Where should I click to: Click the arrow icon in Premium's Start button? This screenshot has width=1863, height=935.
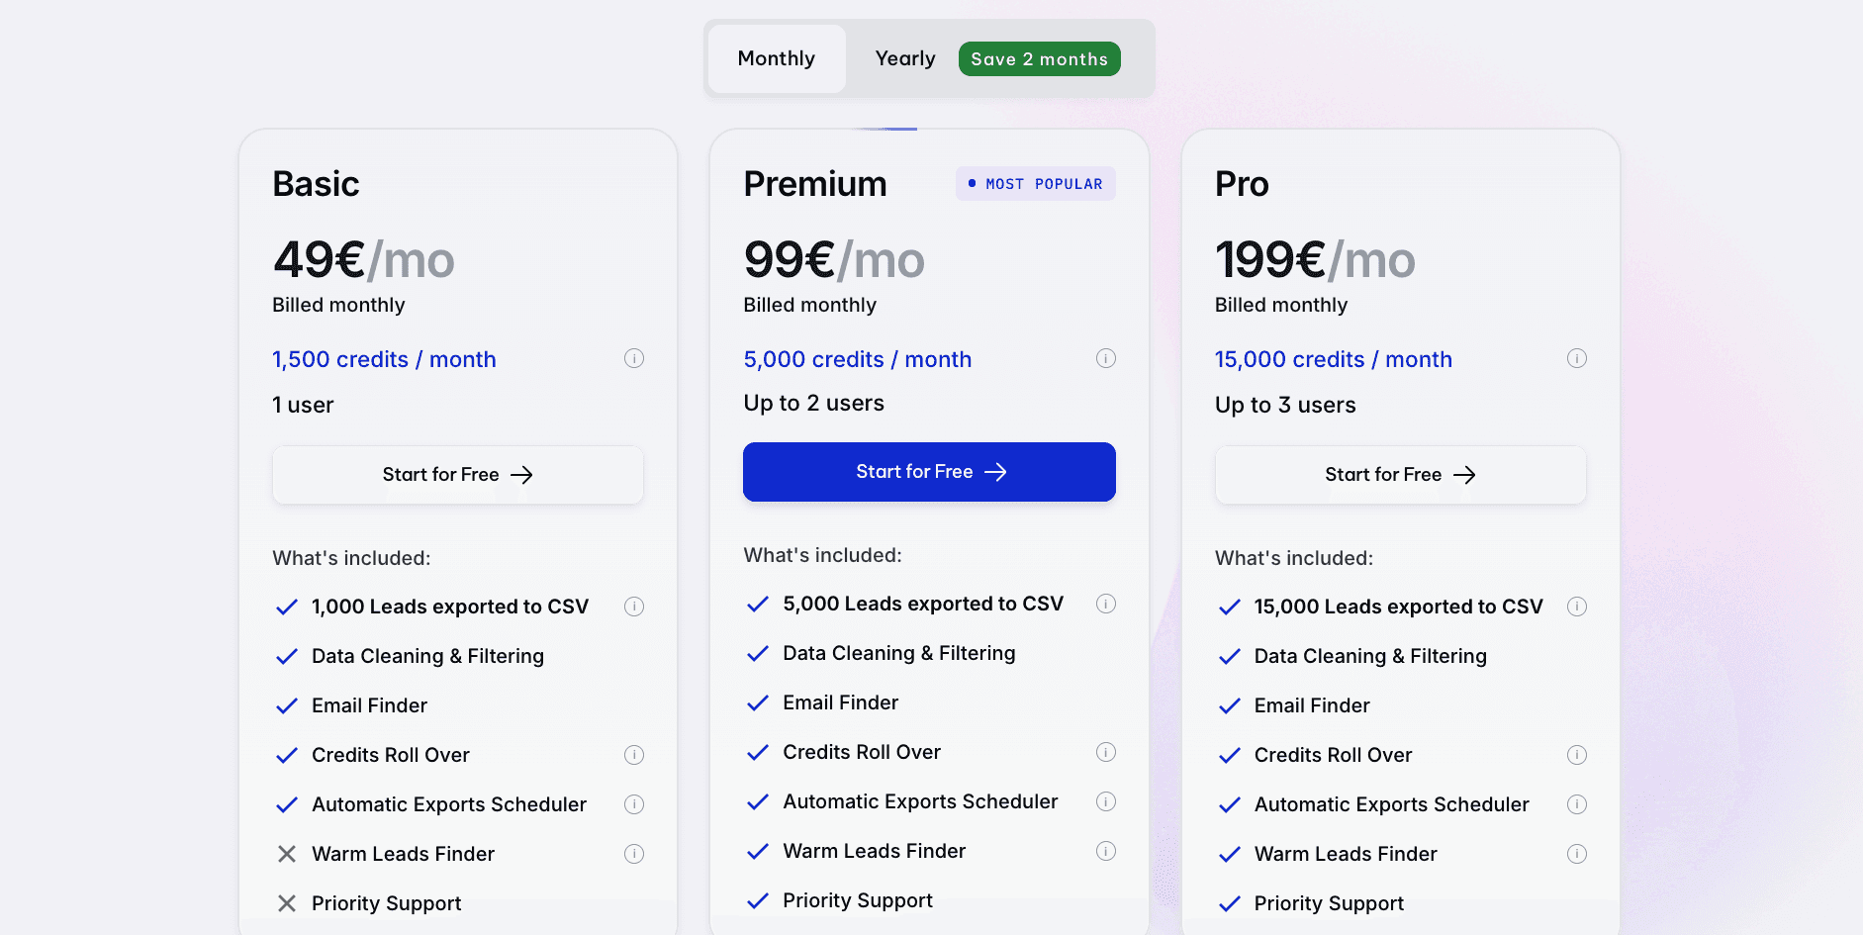[997, 472]
